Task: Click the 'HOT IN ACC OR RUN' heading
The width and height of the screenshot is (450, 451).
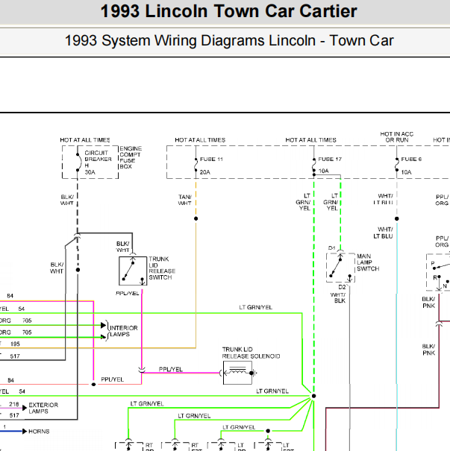Action: pyautogui.click(x=397, y=137)
